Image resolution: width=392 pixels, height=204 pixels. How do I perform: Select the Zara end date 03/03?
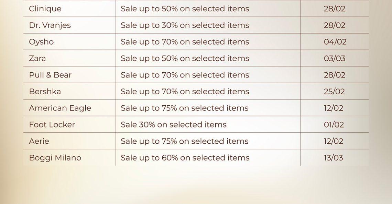point(334,58)
